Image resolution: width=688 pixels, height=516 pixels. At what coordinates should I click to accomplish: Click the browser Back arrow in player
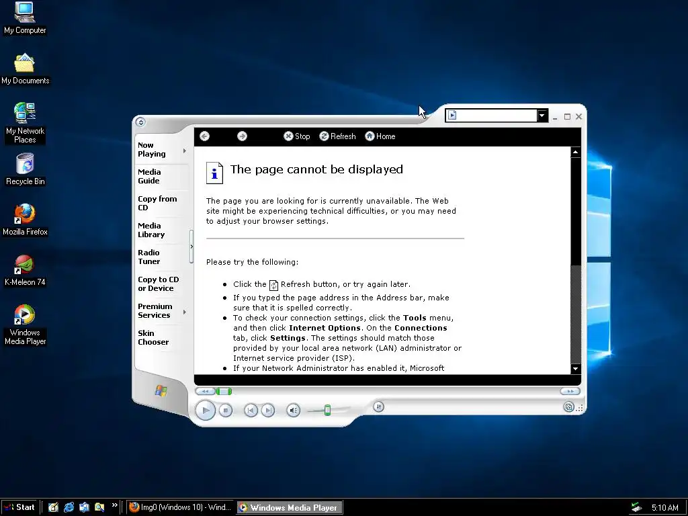(204, 136)
